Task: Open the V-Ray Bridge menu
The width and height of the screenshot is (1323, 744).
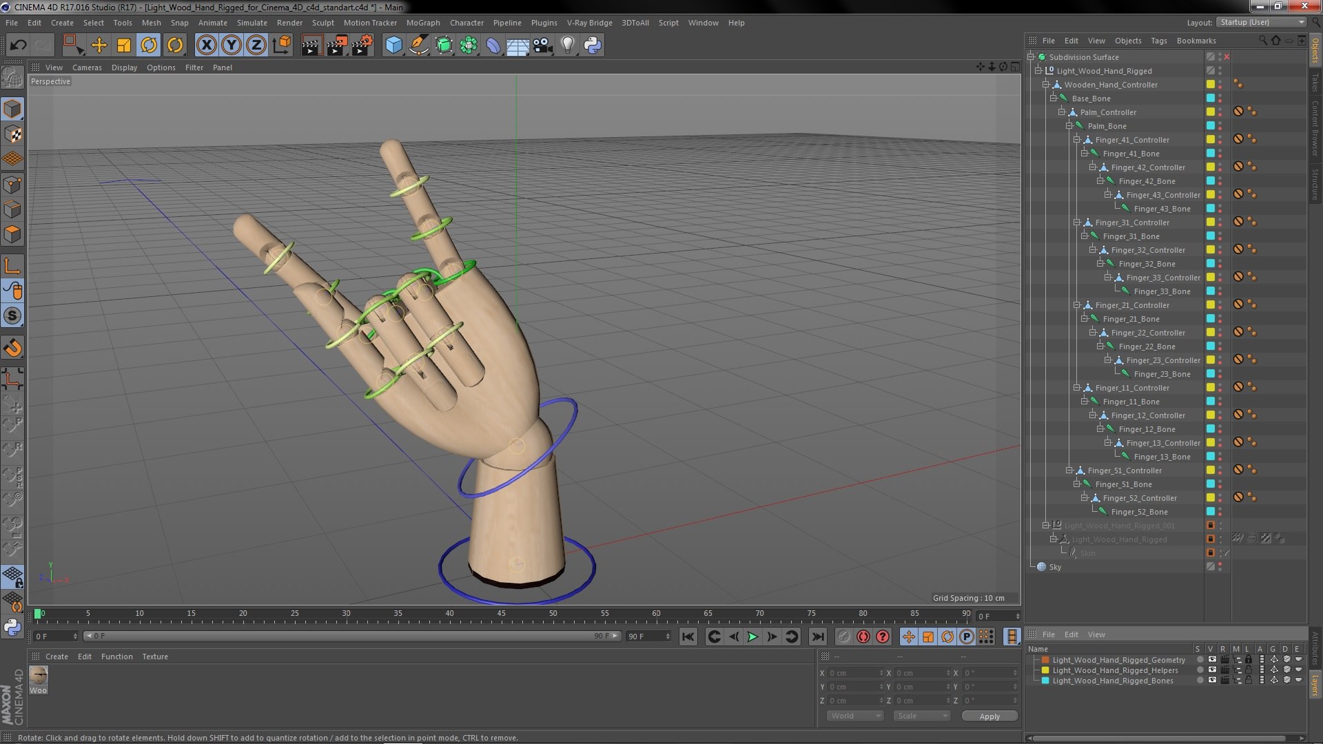Action: [x=589, y=23]
